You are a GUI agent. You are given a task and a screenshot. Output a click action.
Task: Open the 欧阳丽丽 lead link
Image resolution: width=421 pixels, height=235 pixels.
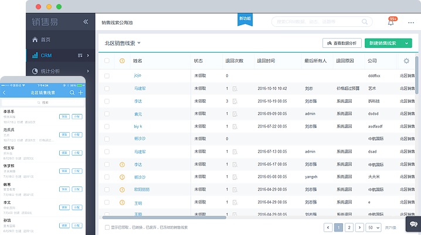click(x=142, y=189)
